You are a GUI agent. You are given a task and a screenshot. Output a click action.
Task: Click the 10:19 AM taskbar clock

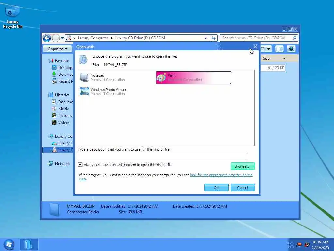pos(320,242)
